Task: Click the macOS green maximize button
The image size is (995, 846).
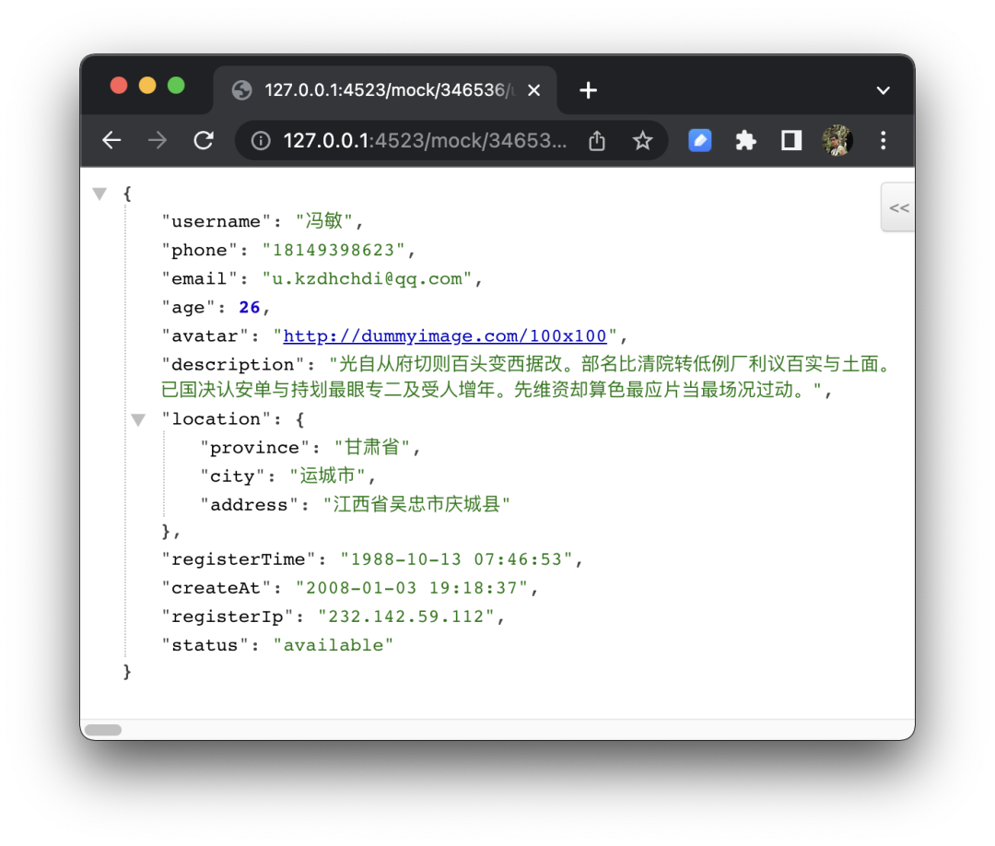Action: 176,86
